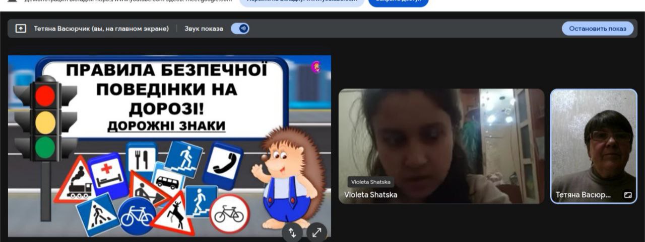Click the presenter name Тетяна Васюрчик in bar
Image resolution: width=645 pixels, height=242 pixels.
[x=101, y=29]
